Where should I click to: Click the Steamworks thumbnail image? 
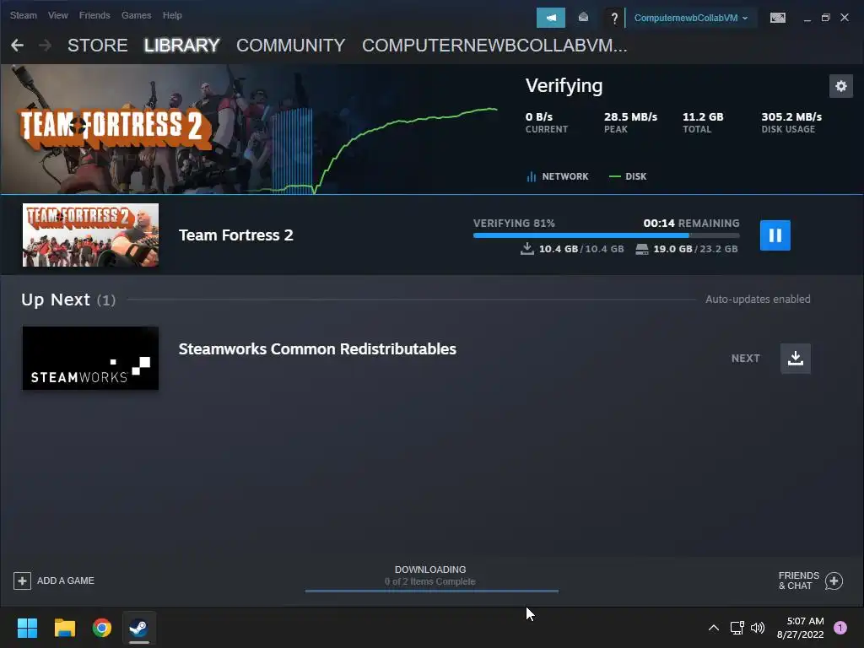click(x=90, y=358)
